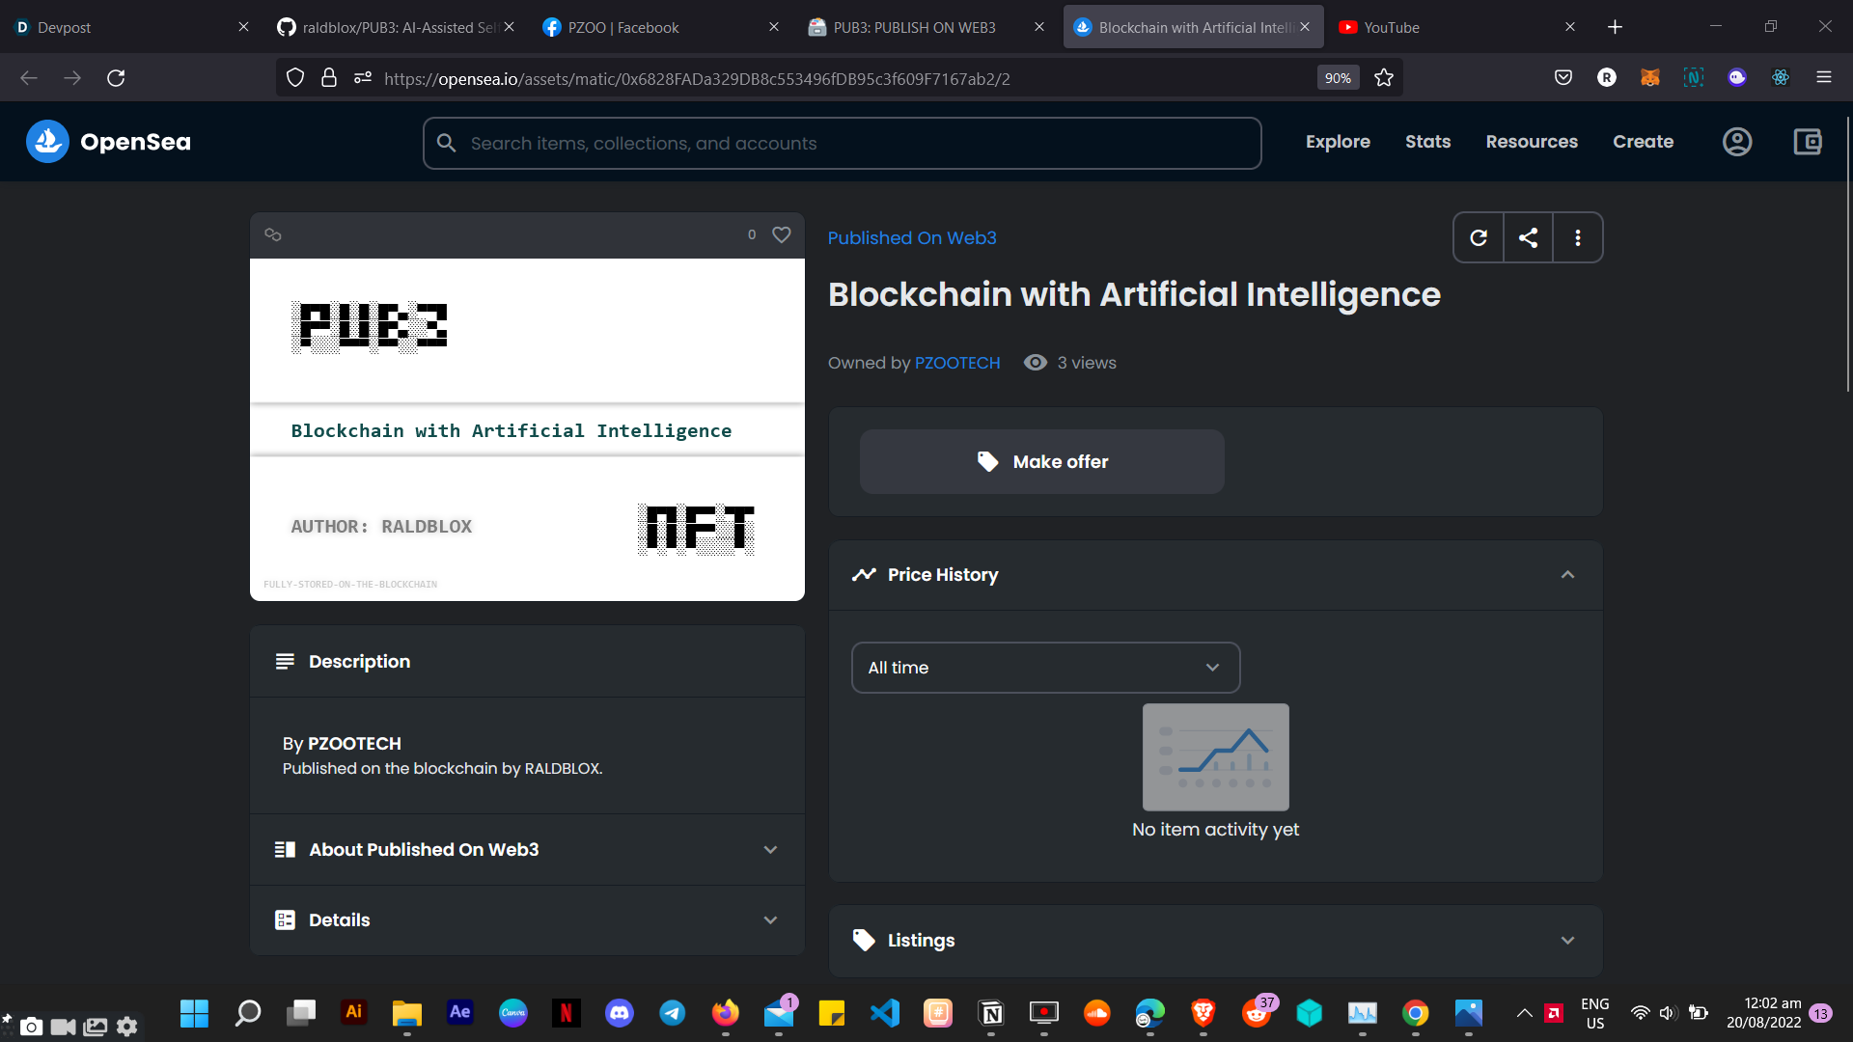Collapse the Price History section

point(1567,575)
